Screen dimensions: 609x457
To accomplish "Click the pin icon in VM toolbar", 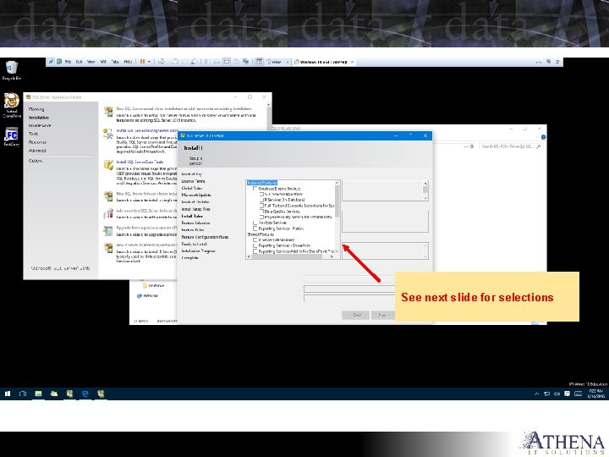I will point(51,62).
